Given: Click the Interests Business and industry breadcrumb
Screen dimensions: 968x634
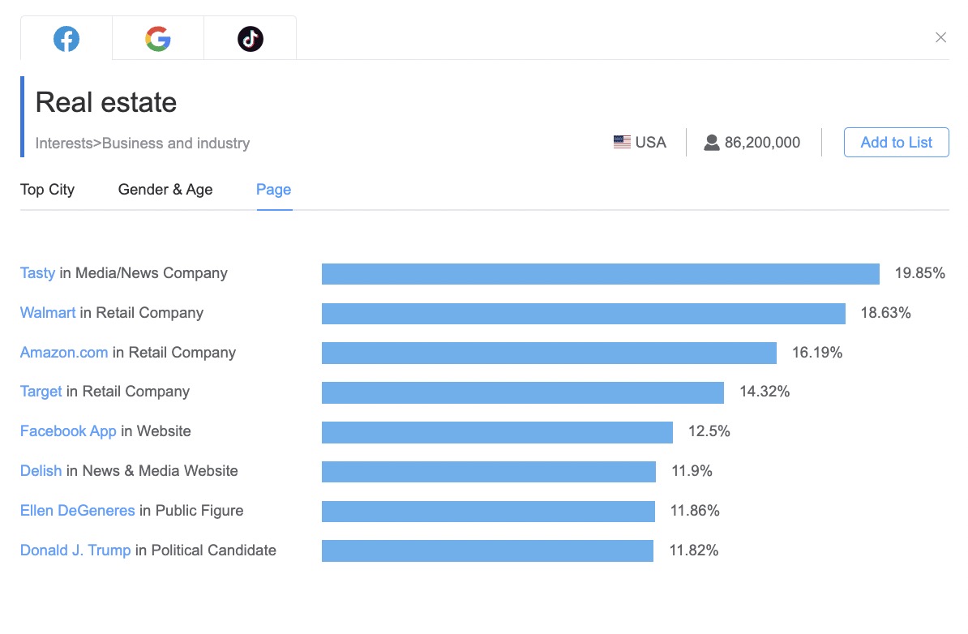Looking at the screenshot, I should [x=141, y=143].
